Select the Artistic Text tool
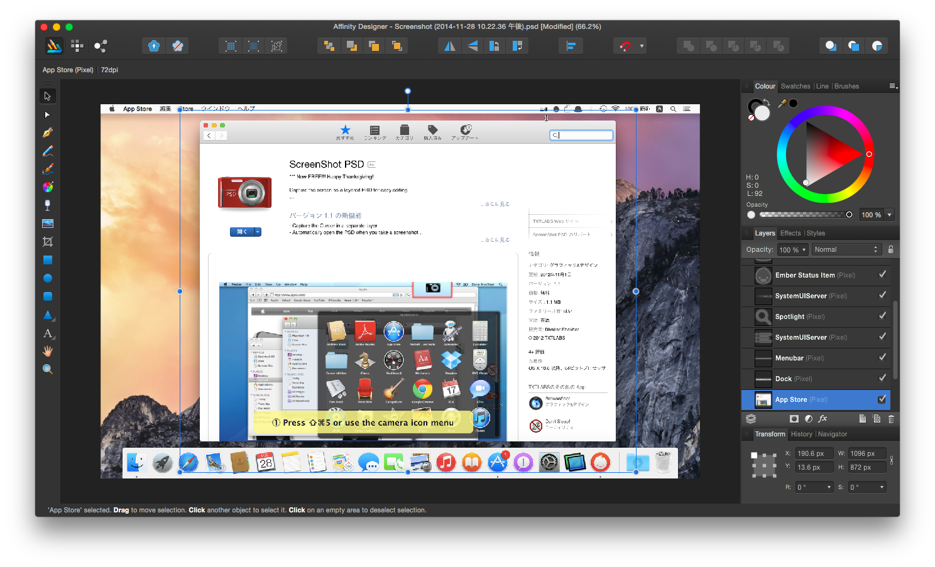This screenshot has height=567, width=935. [47, 333]
